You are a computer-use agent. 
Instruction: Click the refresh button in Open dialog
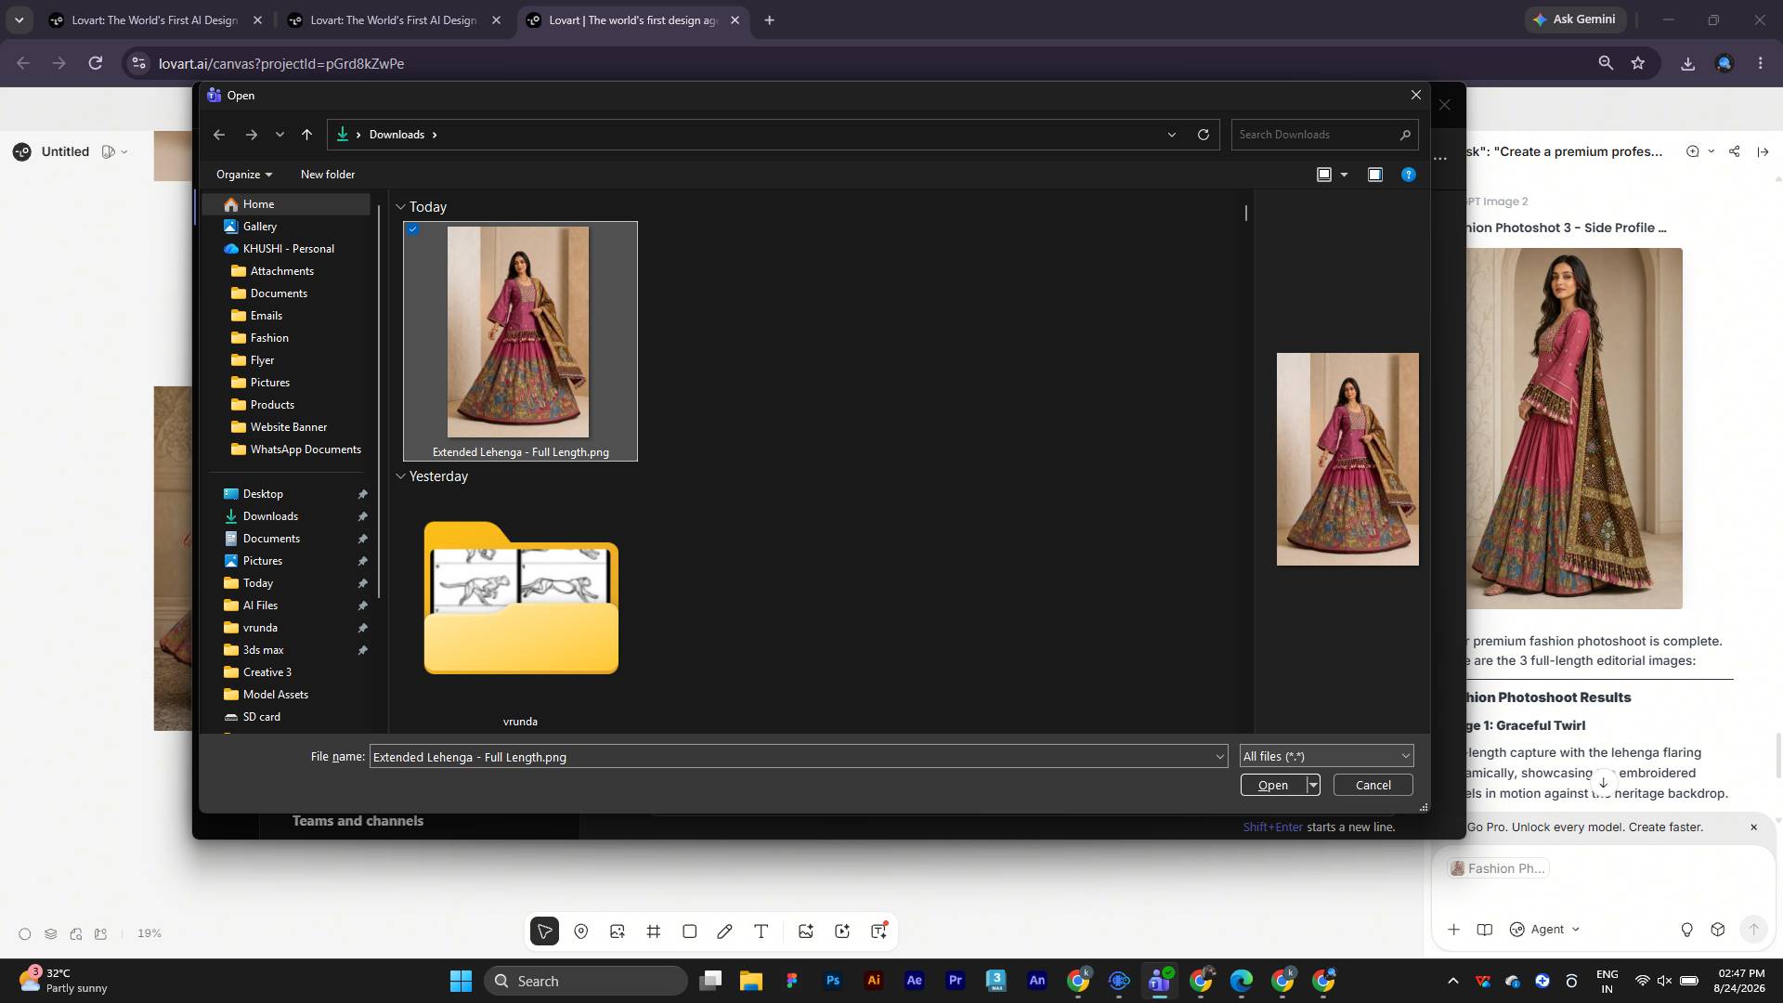pyautogui.click(x=1204, y=135)
